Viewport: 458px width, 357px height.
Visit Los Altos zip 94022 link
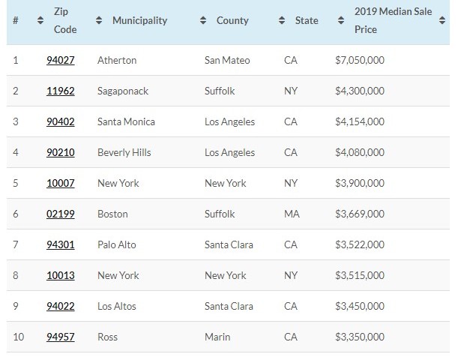tap(60, 306)
